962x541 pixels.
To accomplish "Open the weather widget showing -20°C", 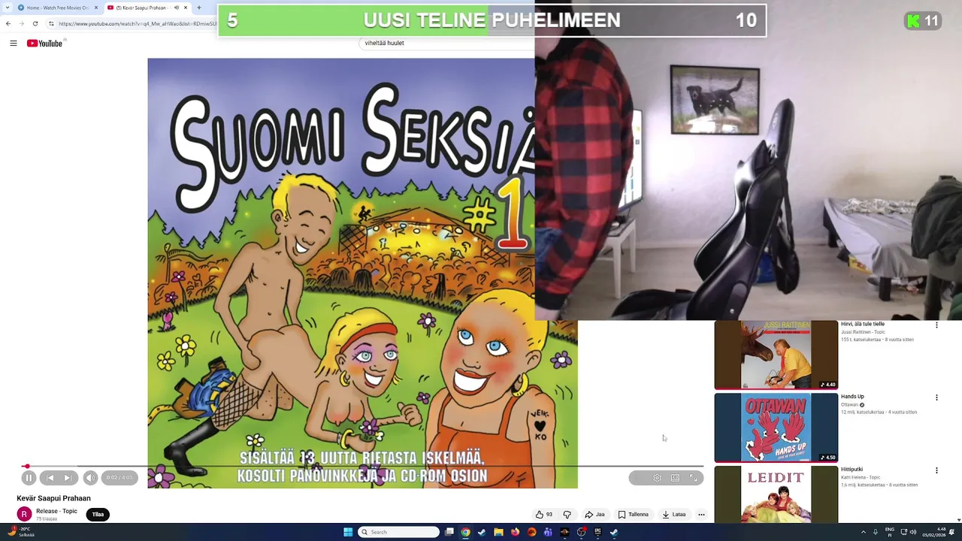I will pyautogui.click(x=21, y=532).
